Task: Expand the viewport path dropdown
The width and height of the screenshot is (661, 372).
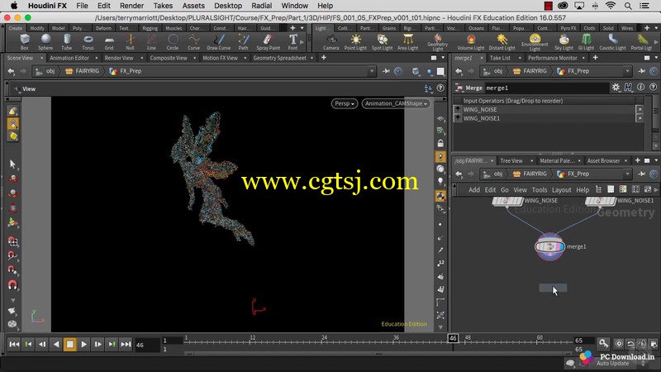Action: pyautogui.click(x=372, y=71)
